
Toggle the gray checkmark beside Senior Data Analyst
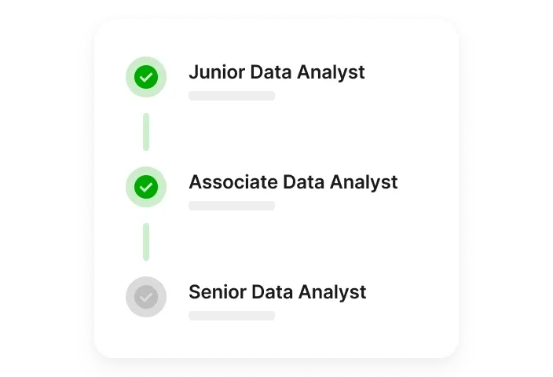(x=146, y=297)
